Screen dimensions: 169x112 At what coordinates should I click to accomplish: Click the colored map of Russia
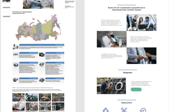tap(38, 28)
